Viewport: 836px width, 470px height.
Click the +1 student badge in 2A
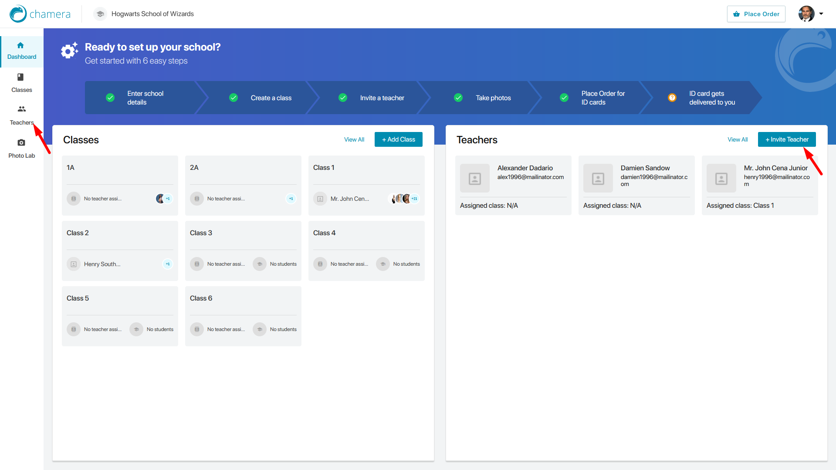coord(291,199)
